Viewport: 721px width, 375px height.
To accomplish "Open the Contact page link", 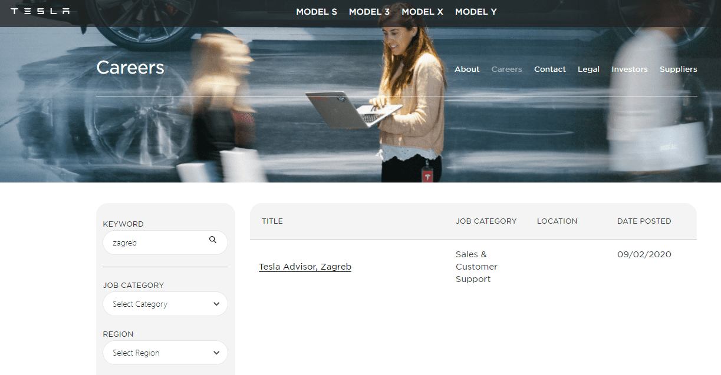I will 550,69.
